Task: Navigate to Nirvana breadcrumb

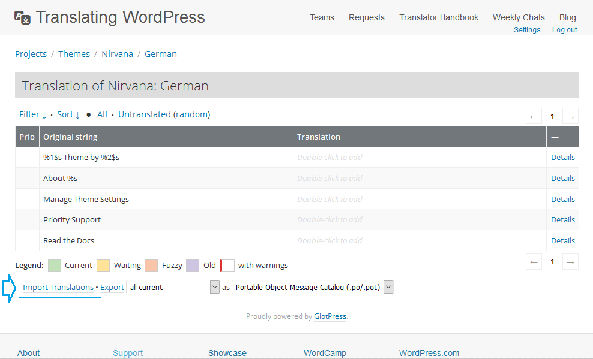Action: pyautogui.click(x=117, y=54)
